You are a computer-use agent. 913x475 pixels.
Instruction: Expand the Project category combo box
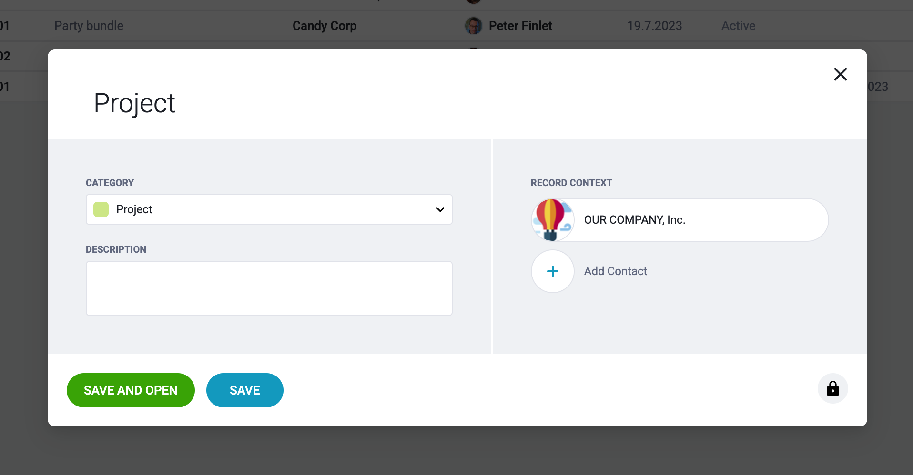(x=269, y=209)
